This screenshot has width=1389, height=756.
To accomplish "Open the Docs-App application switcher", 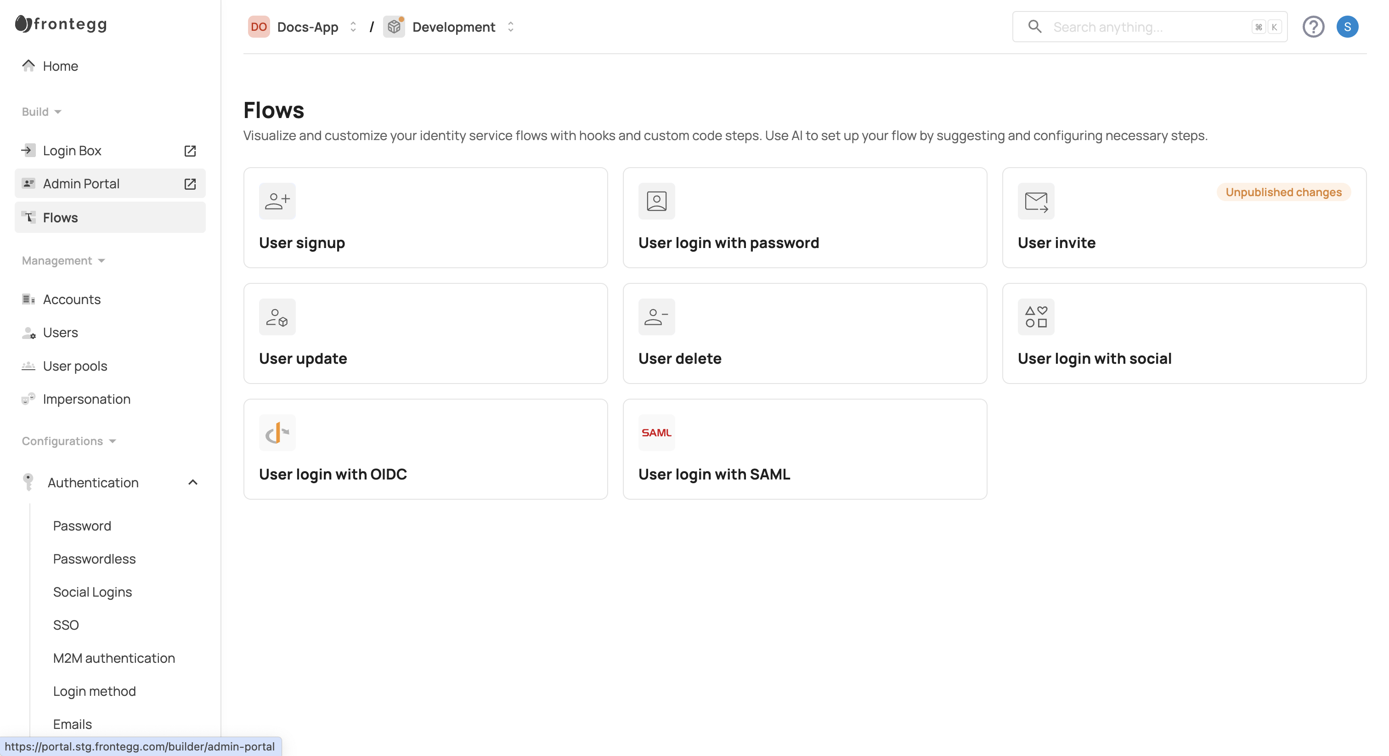I will click(307, 27).
